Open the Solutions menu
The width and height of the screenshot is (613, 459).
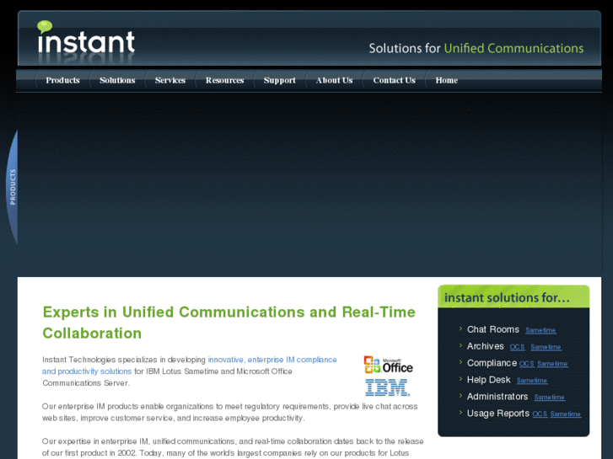pos(117,81)
